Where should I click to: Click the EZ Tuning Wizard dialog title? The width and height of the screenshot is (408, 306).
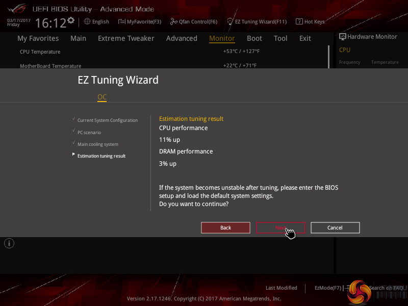pos(118,80)
